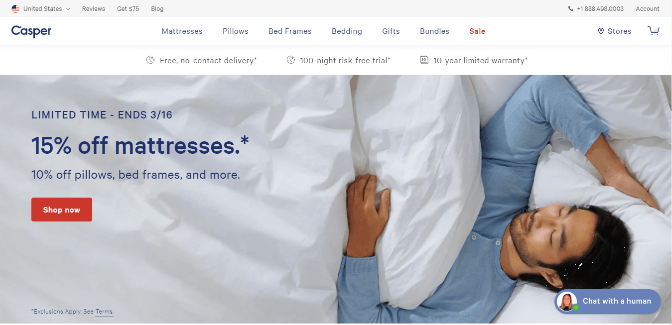Click the Stores location pin icon
Screen dimensions: 672x325
[601, 31]
